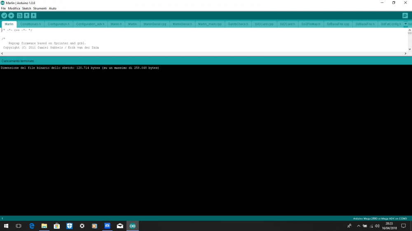Open the SanityCheck.h tab
Screen dimensions: 412x231
pos(238,24)
